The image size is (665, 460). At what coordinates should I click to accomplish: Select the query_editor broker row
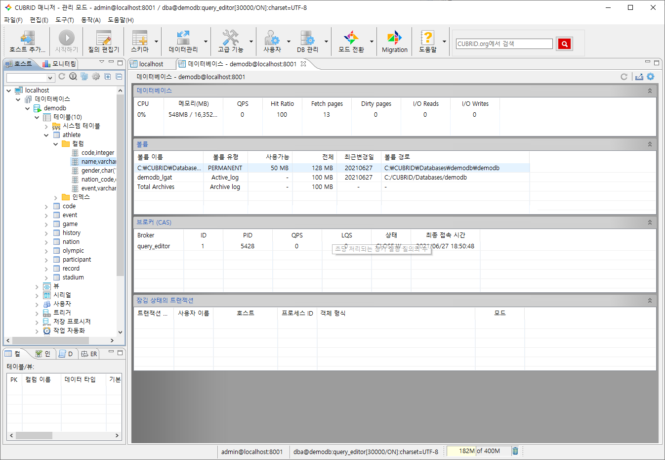tap(307, 246)
